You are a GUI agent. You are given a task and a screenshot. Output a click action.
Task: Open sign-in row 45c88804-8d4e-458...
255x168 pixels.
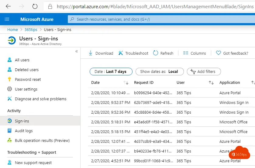click(x=172, y=112)
